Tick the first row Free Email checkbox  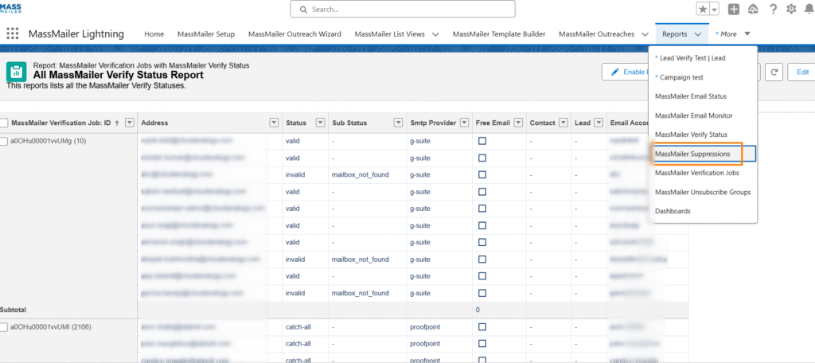(482, 141)
